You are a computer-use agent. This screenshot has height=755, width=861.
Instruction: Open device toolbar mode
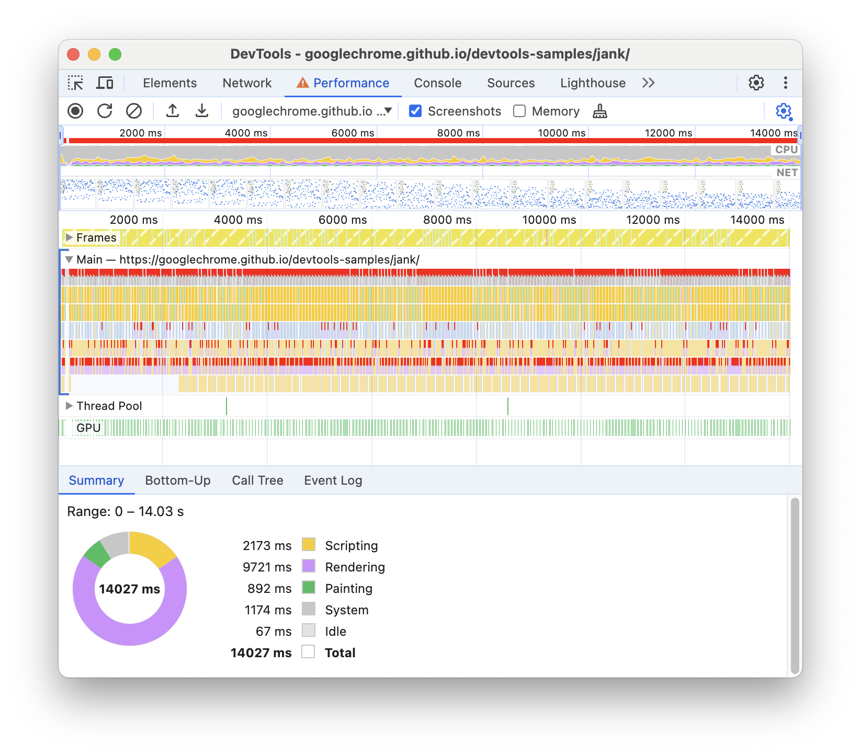pyautogui.click(x=106, y=83)
